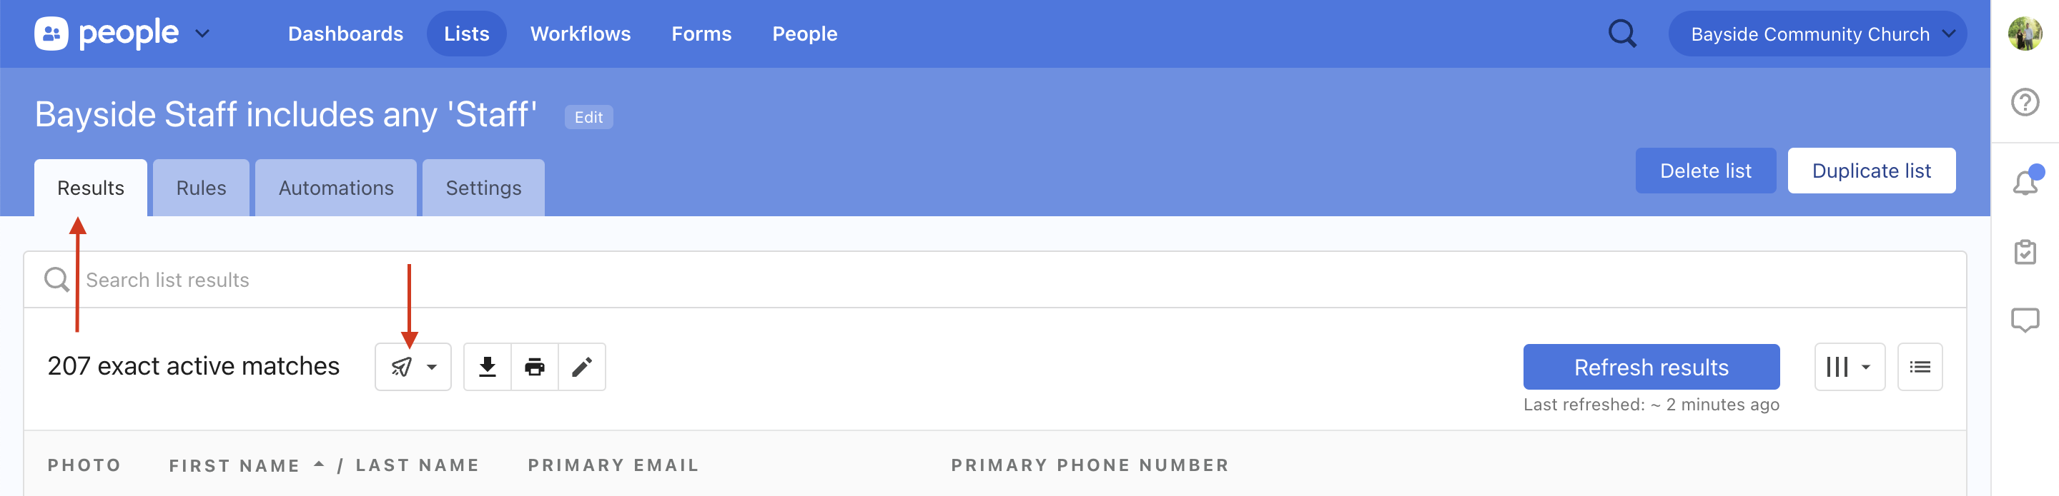Viewport: 2059px width, 496px height.
Task: Open the help question mark icon
Action: tap(2025, 102)
